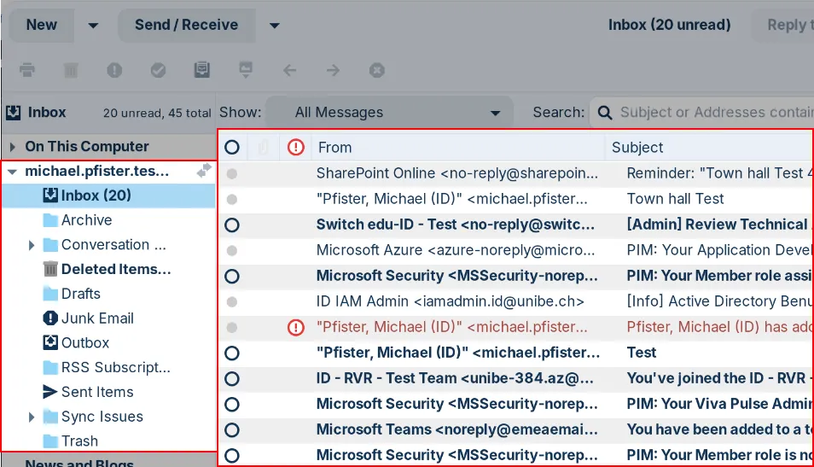Click the importance flag on Pfister has added message

(x=296, y=327)
